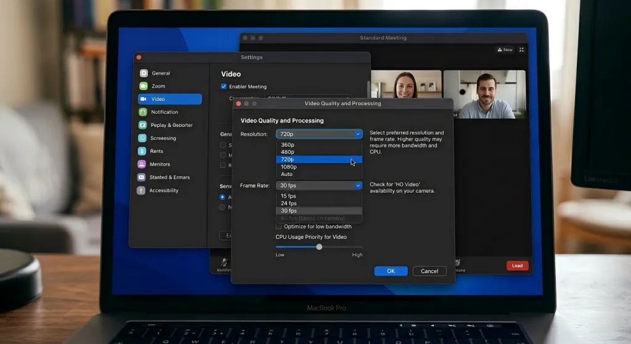Image resolution: width=631 pixels, height=344 pixels.
Task: Click the bearded man's video thumbnail
Action: (484, 94)
